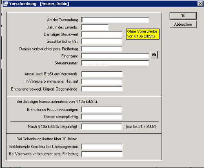204x168 pixels.
Task: Click into the Steuernummer field
Action: (115, 63)
